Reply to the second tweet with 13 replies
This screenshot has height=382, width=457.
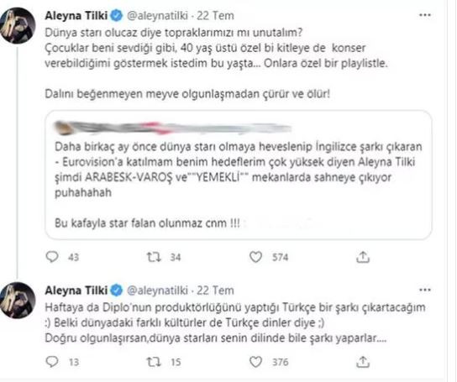(x=52, y=362)
